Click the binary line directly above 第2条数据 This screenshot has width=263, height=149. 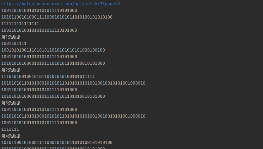[x=53, y=63]
